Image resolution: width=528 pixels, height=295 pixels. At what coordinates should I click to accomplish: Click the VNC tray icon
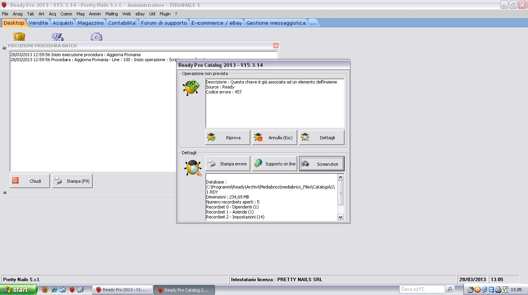pos(505,290)
